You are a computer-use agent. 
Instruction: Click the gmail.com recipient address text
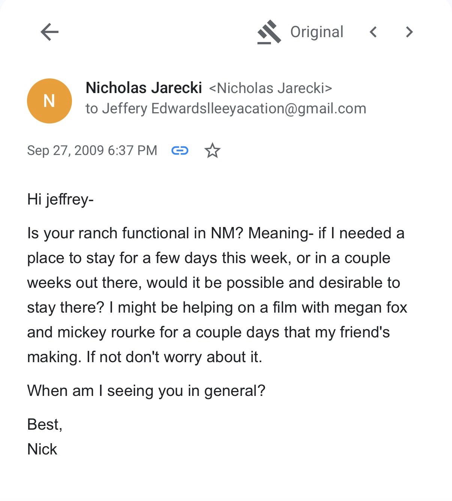point(259,108)
